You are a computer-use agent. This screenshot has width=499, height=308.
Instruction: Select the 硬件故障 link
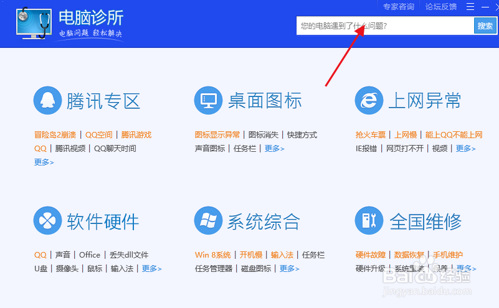pyautogui.click(x=371, y=255)
